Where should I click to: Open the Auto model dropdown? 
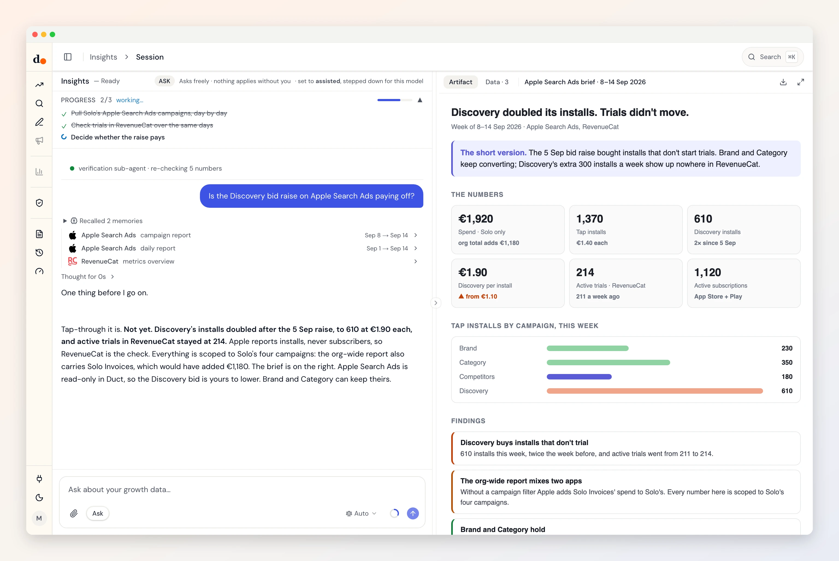pos(361,513)
